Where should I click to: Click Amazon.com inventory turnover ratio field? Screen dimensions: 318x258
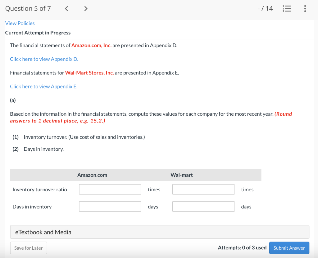(x=110, y=189)
